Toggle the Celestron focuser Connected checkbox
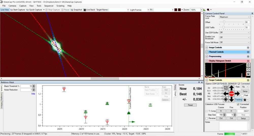 pyautogui.click(x=238, y=104)
